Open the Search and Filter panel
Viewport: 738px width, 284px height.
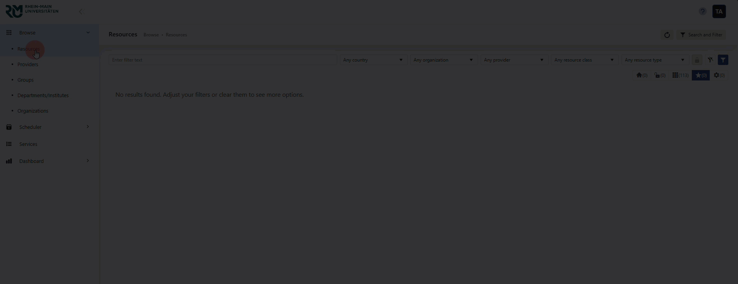point(701,35)
